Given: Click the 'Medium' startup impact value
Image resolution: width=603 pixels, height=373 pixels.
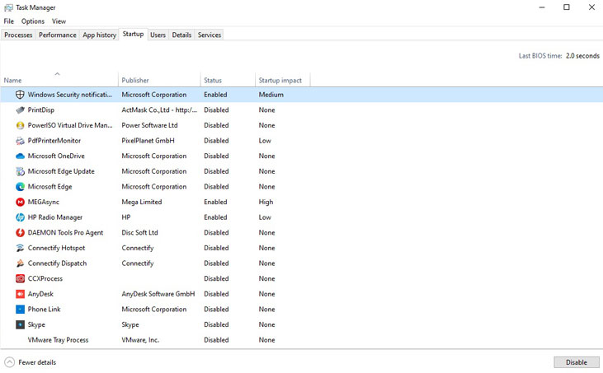Looking at the screenshot, I should click(x=271, y=95).
